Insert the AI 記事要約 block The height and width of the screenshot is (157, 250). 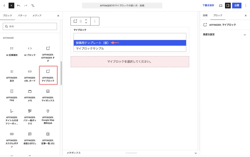(12, 51)
